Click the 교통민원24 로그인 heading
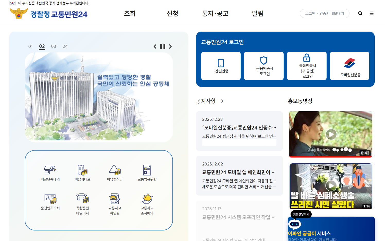 tap(222, 42)
